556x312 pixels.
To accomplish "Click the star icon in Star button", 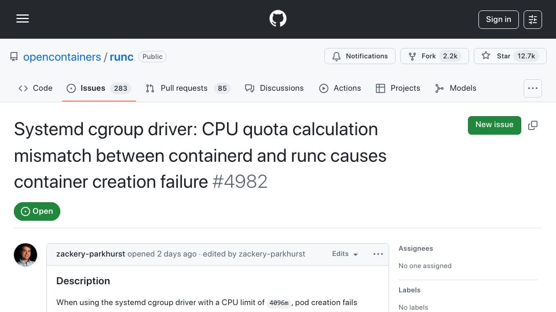I will tap(486, 55).
